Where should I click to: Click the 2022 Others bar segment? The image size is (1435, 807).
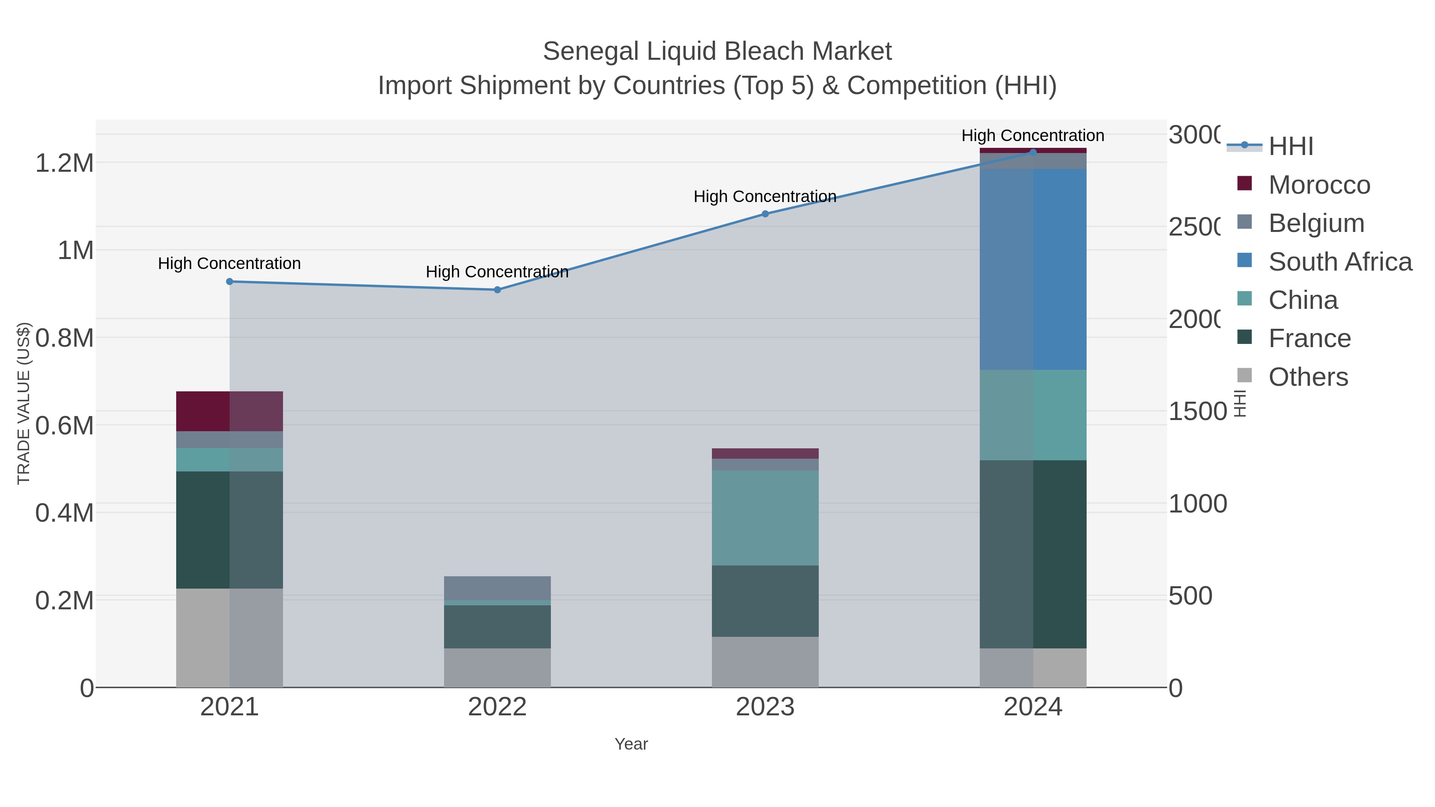tap(497, 668)
